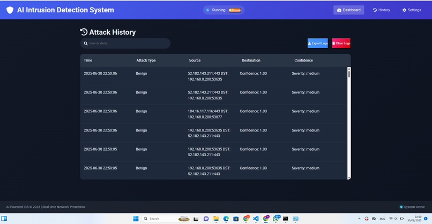Click the taskbar Search box
Image resolution: width=432 pixels, height=224 pixels.
pyautogui.click(x=166, y=219)
